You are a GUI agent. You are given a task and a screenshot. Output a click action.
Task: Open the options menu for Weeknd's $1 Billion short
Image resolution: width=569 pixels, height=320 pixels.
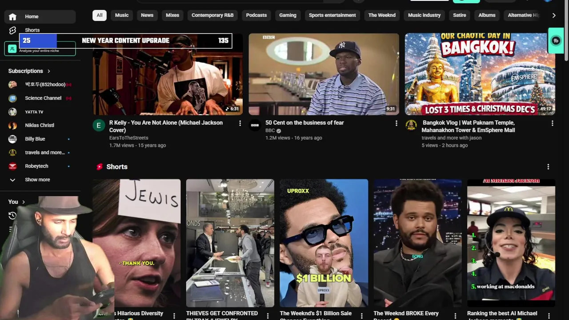pos(361,316)
